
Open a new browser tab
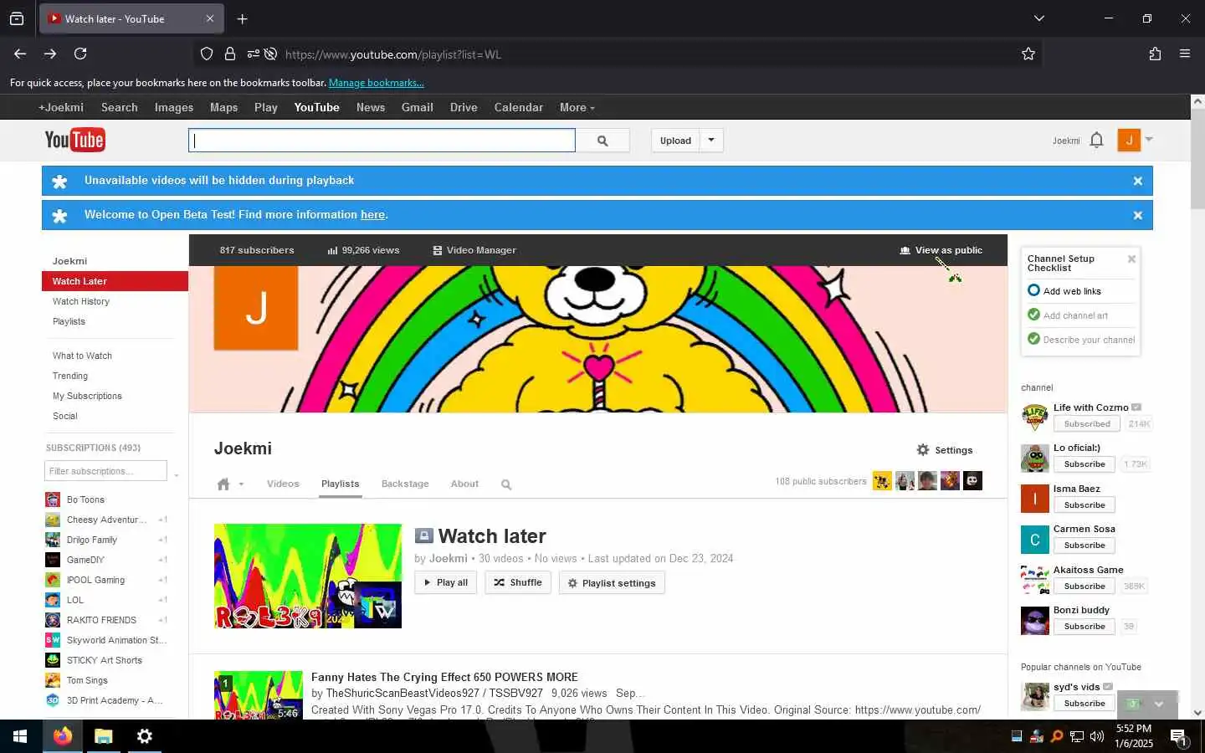[x=242, y=18]
